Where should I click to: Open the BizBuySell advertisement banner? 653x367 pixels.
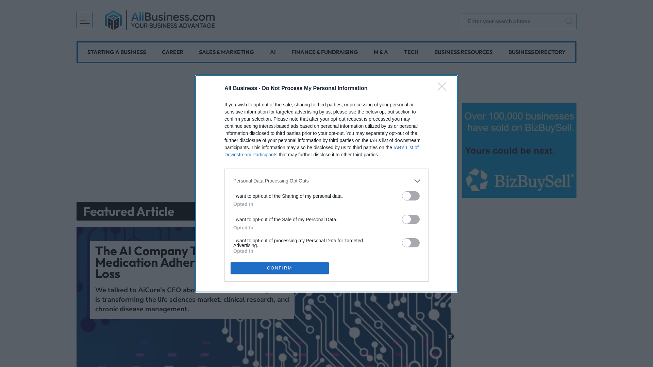coord(519,150)
